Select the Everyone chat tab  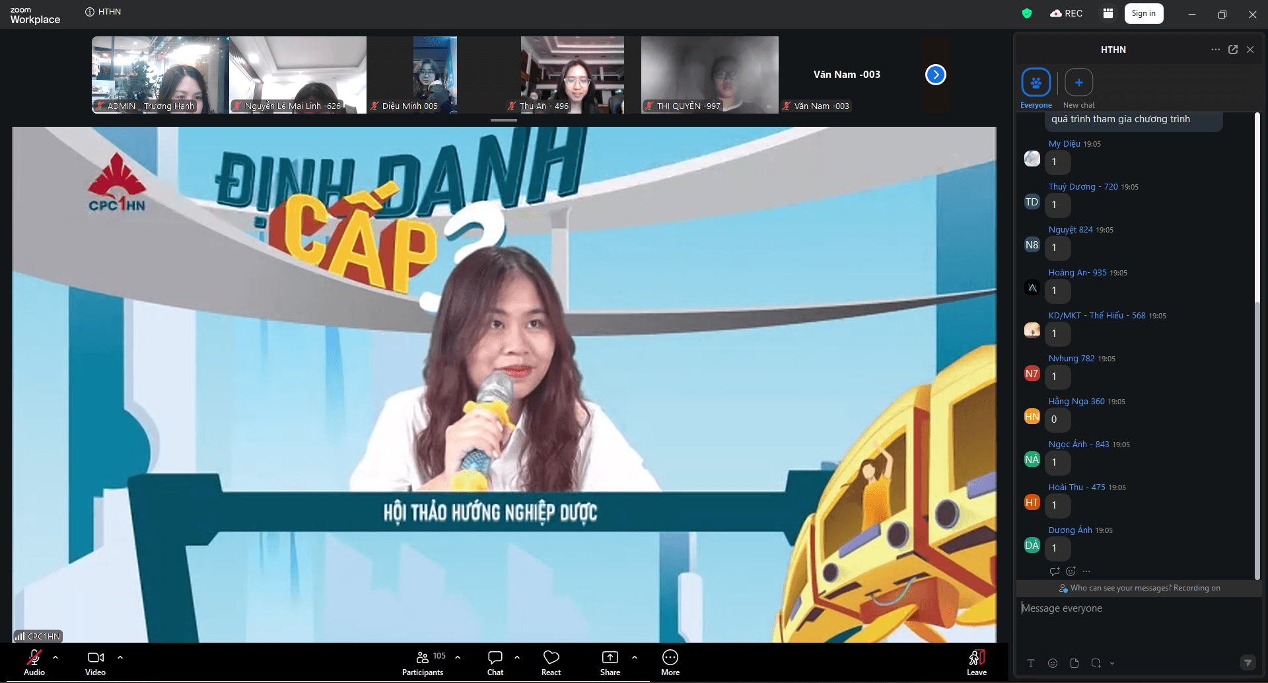pyautogui.click(x=1036, y=89)
